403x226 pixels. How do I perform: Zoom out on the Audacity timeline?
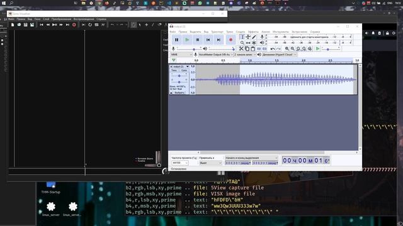(x=292, y=49)
